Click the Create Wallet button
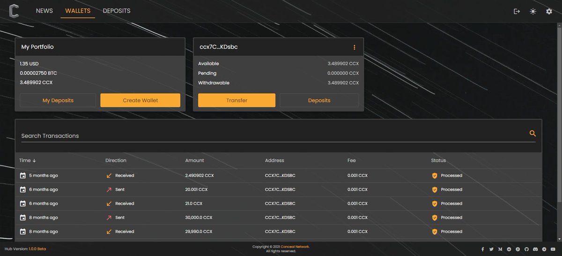The image size is (562, 256). (140, 100)
